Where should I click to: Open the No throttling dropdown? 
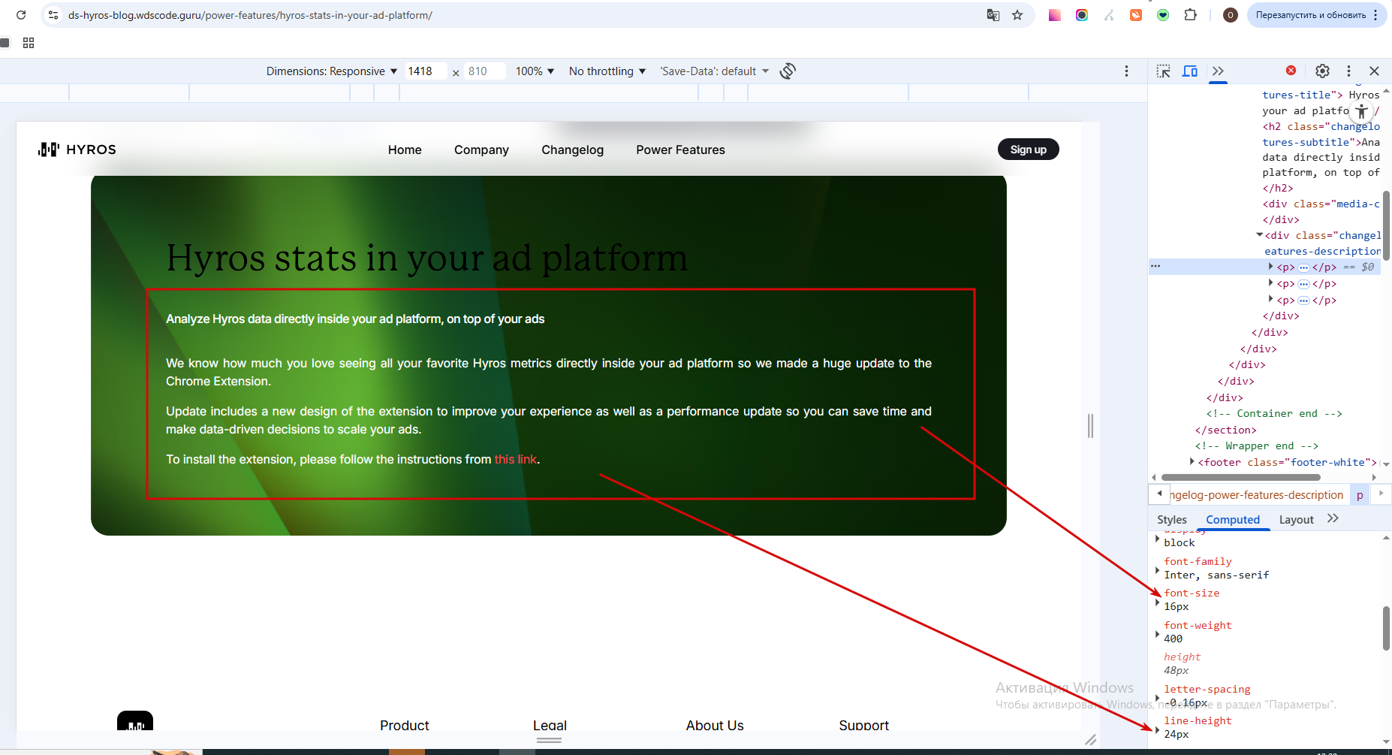607,71
